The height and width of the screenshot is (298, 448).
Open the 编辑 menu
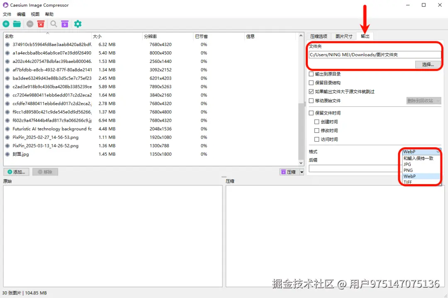coord(21,14)
